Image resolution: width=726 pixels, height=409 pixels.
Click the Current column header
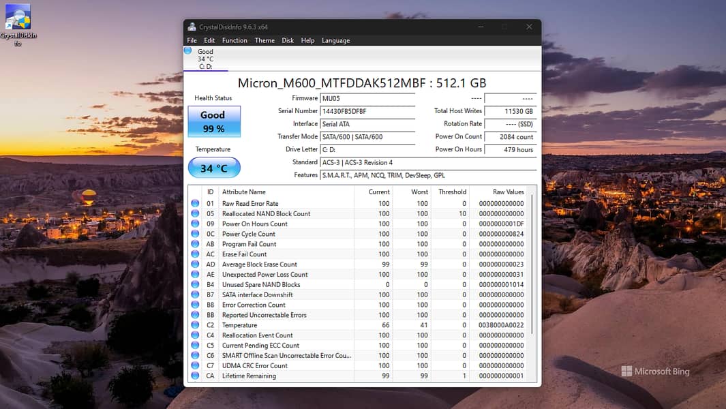[x=373, y=192]
